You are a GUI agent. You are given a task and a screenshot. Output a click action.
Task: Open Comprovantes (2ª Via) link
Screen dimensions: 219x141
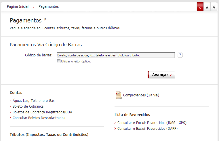[141, 95]
